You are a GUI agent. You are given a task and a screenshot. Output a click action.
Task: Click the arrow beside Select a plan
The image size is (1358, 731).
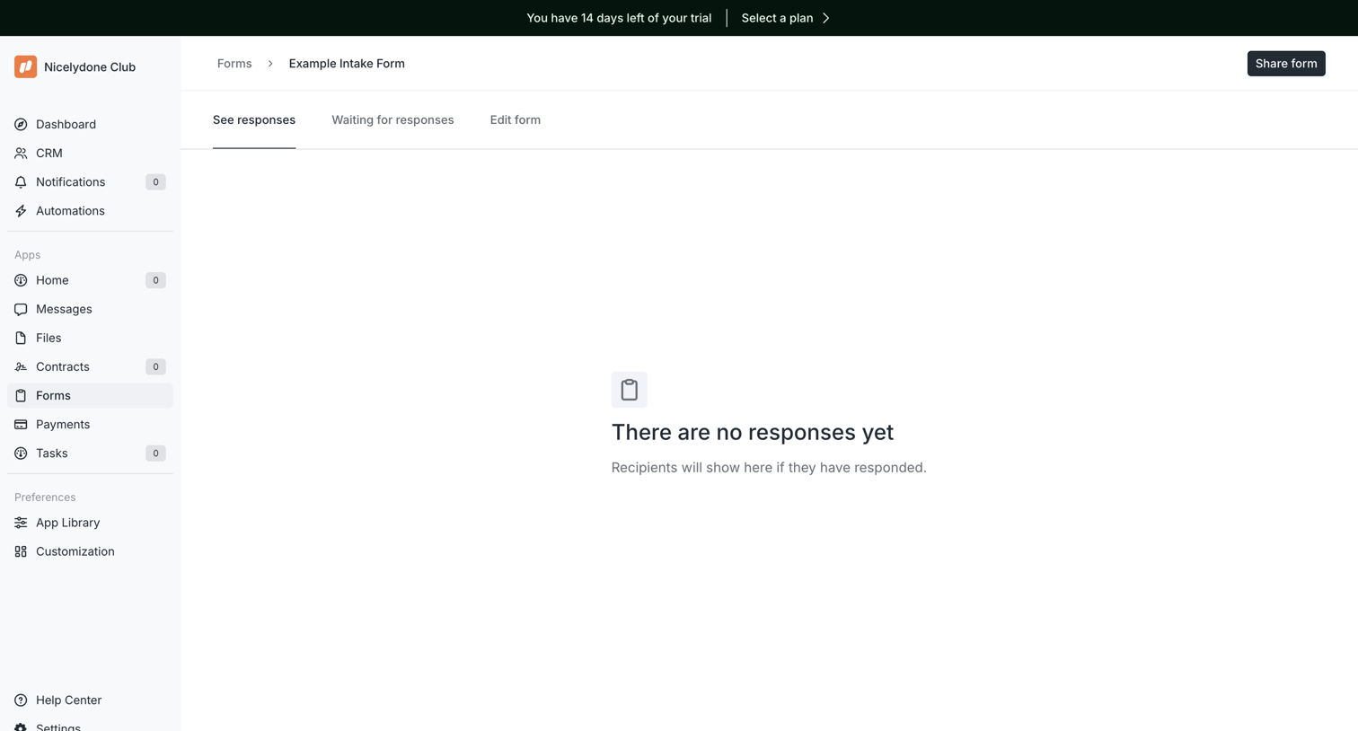pyautogui.click(x=826, y=18)
